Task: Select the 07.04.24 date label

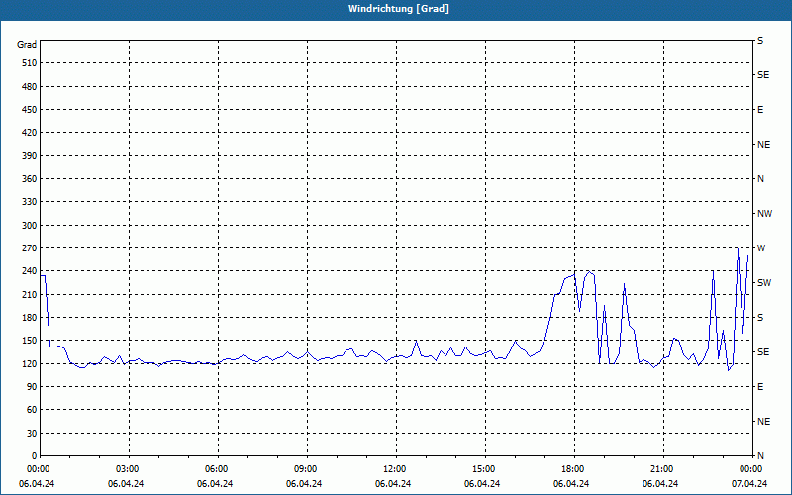Action: tap(749, 484)
